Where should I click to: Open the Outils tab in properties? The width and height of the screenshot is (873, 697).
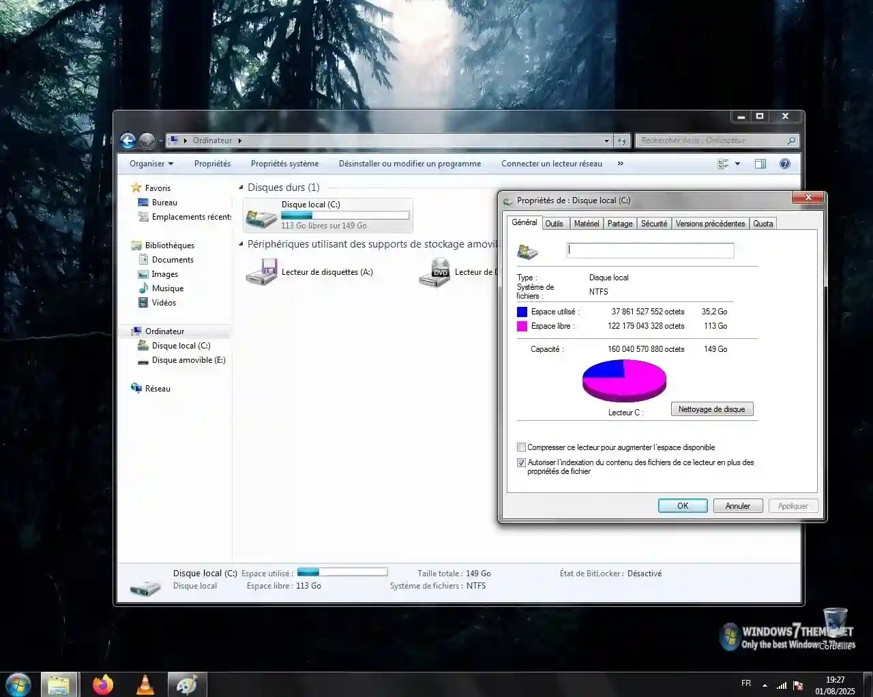554,223
